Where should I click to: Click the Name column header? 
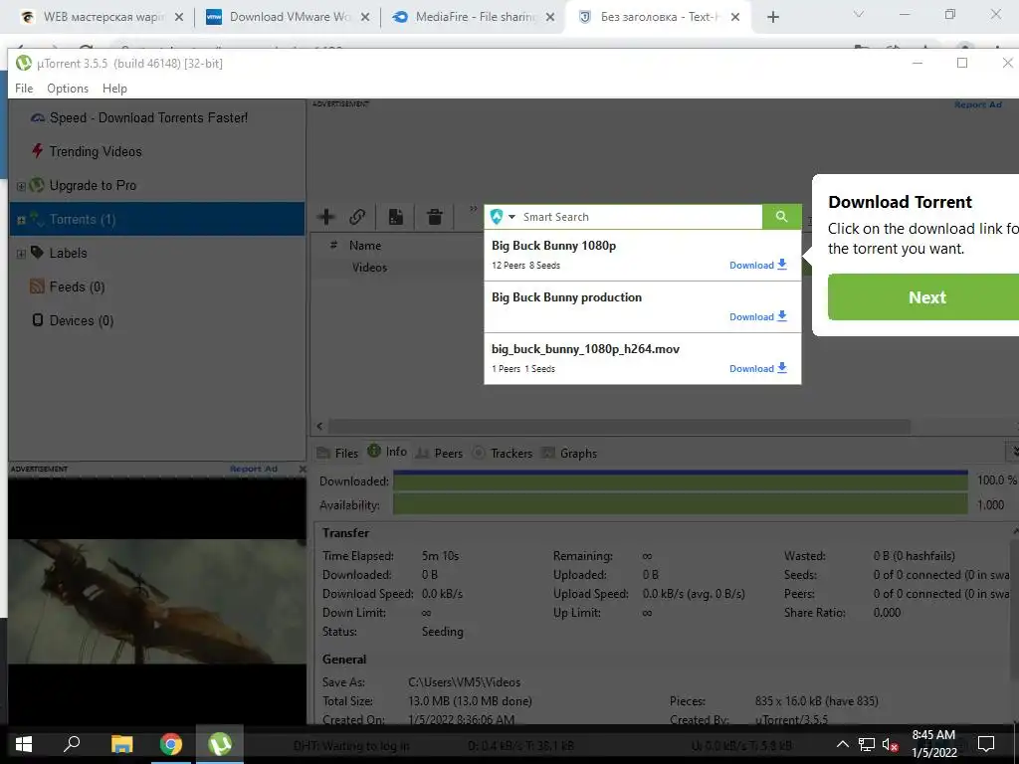[x=365, y=246]
